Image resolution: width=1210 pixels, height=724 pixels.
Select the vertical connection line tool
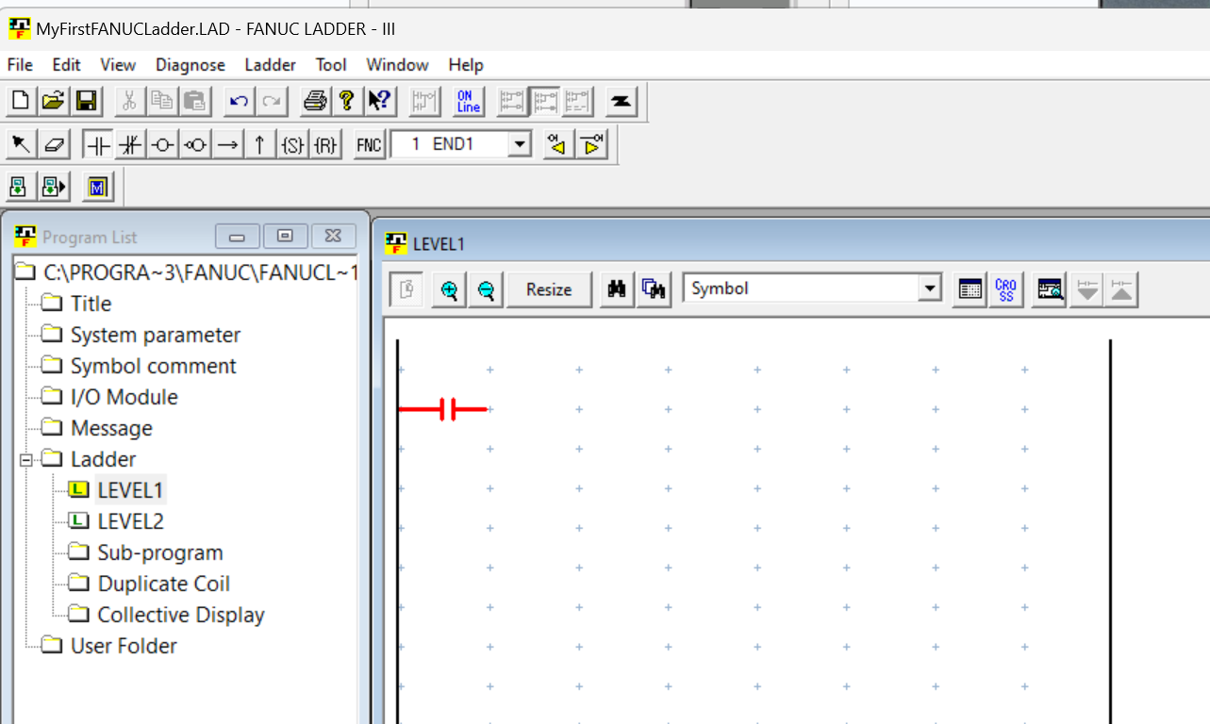coord(259,144)
